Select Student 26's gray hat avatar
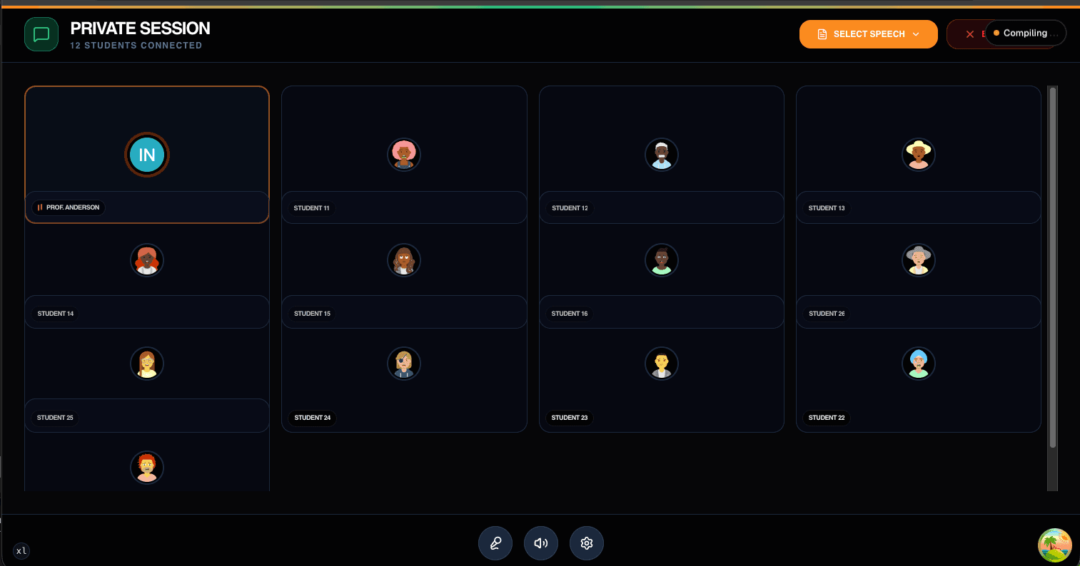The image size is (1080, 566). 919,260
